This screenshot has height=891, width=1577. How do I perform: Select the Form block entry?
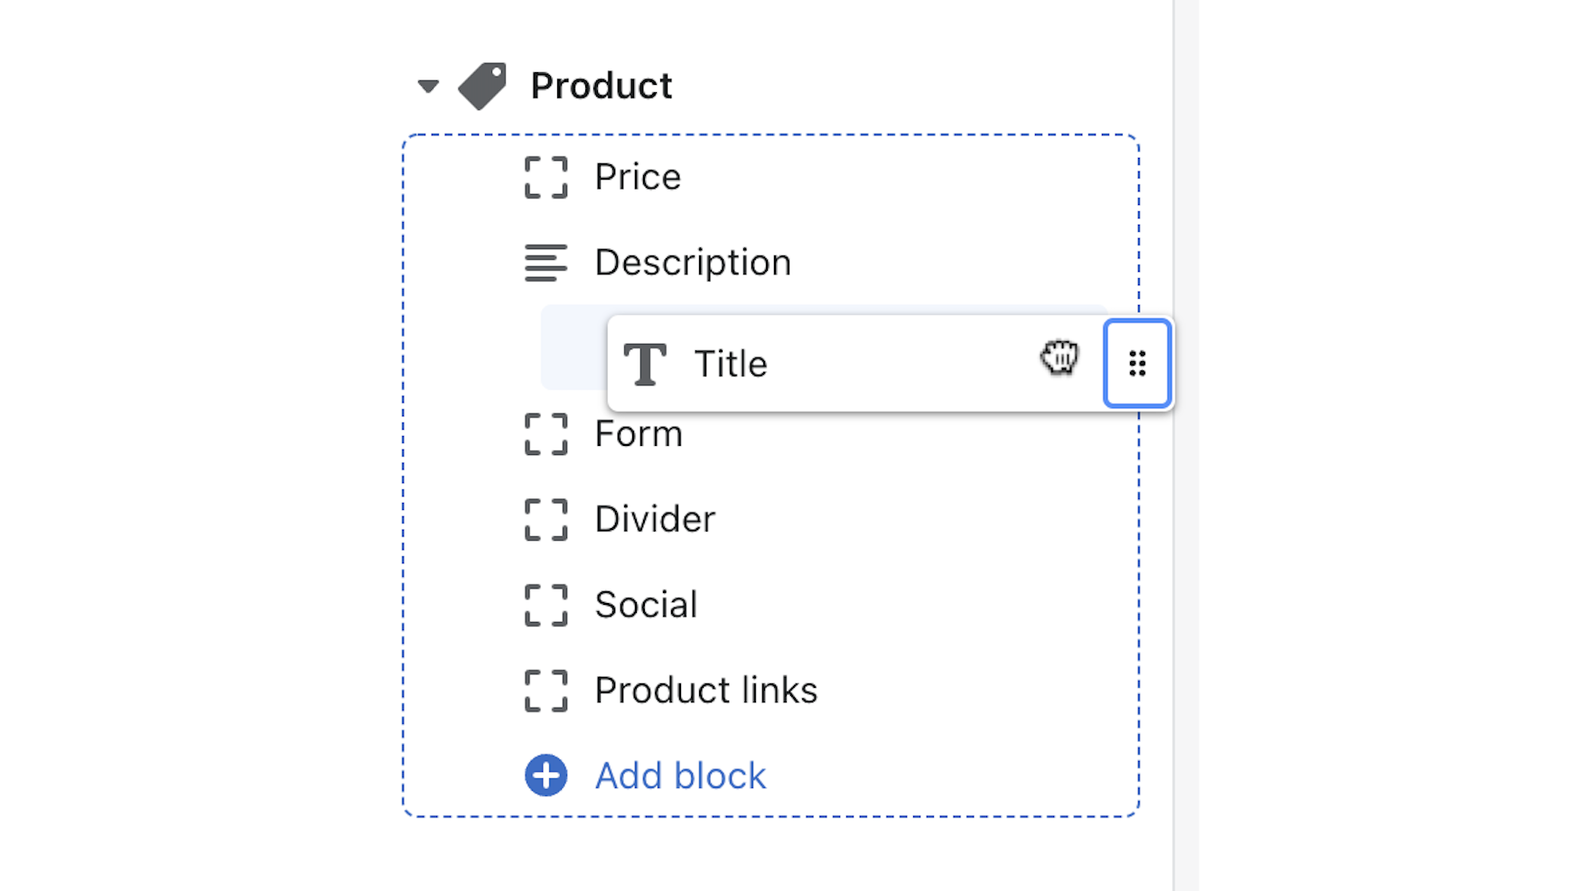click(638, 434)
